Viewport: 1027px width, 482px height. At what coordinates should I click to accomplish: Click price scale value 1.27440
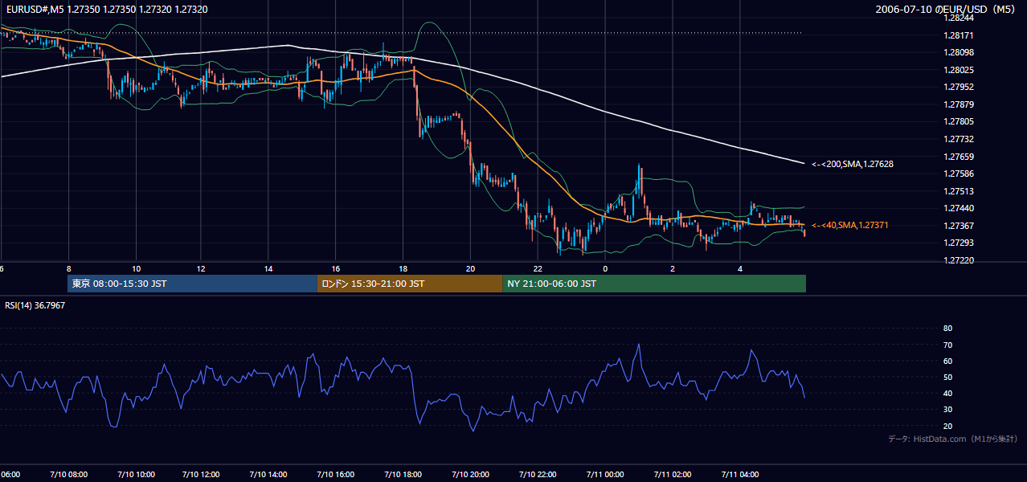(959, 208)
